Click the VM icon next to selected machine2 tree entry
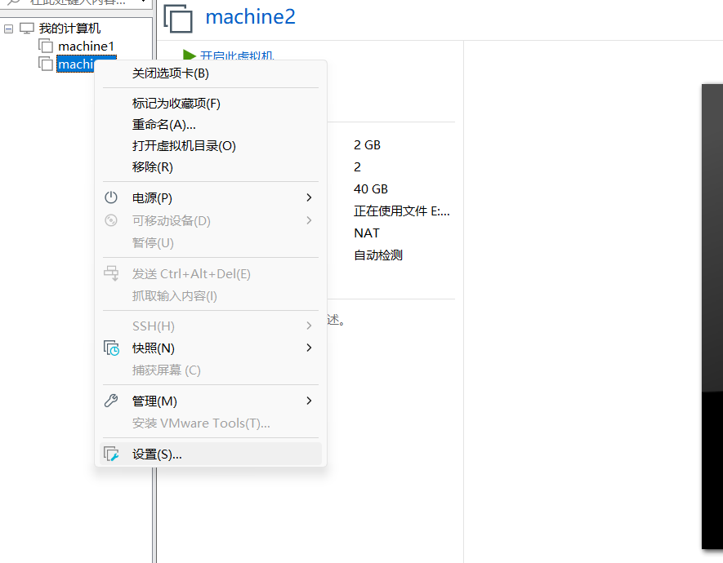 coord(46,64)
